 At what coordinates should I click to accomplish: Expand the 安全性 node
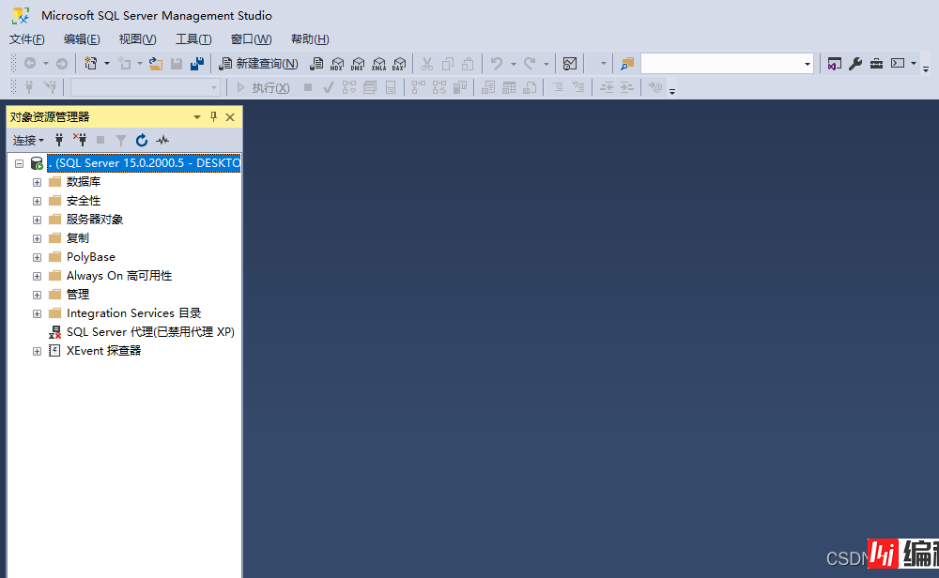[37, 200]
